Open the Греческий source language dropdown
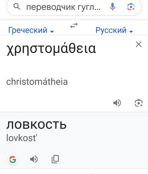 pyautogui.click(x=31, y=30)
